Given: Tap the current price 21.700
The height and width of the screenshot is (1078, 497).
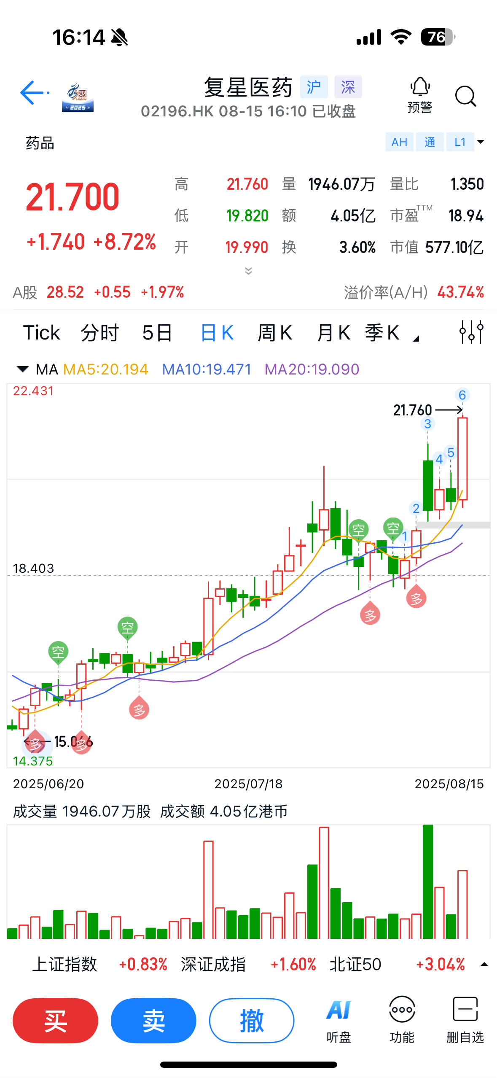Looking at the screenshot, I should click(73, 197).
